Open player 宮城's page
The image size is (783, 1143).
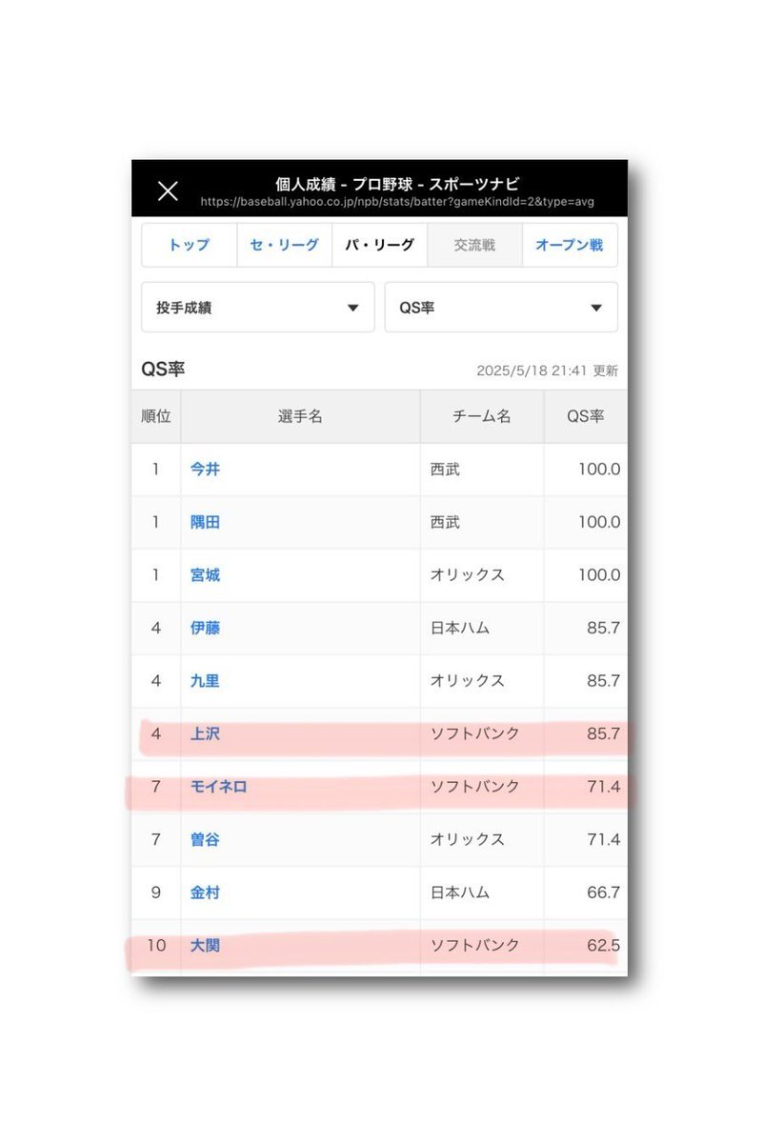point(205,575)
